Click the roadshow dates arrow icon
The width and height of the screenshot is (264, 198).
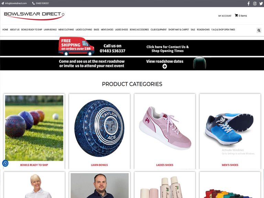[x=165, y=66]
